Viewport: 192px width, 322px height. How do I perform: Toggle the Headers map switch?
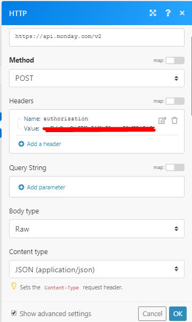(x=175, y=101)
